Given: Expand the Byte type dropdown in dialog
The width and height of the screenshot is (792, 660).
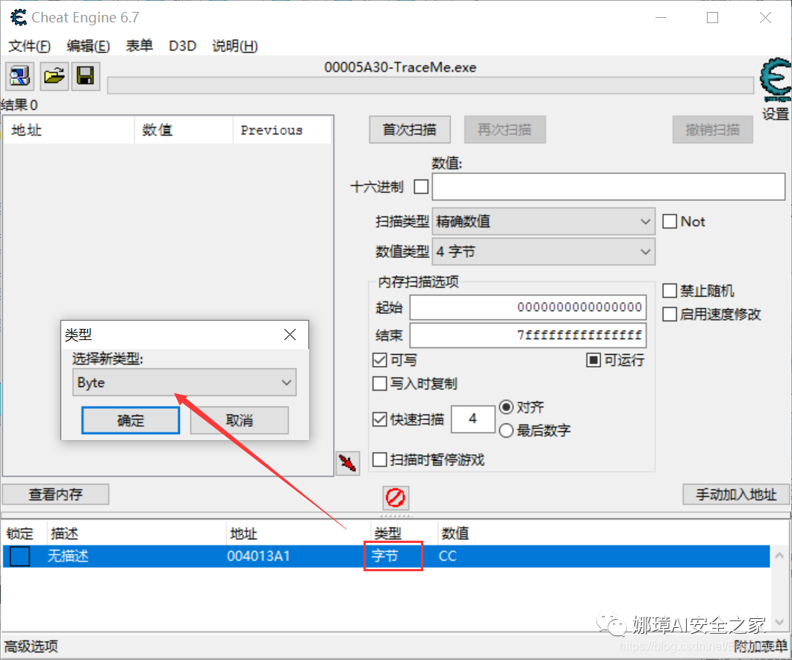Looking at the screenshot, I should pyautogui.click(x=184, y=383).
